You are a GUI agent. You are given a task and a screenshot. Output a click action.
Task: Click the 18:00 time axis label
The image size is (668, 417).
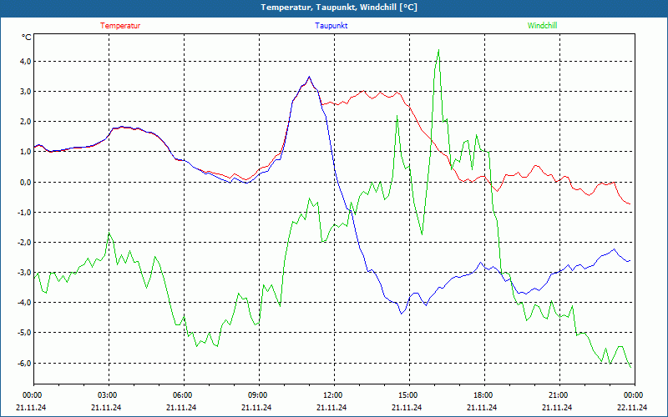point(484,394)
